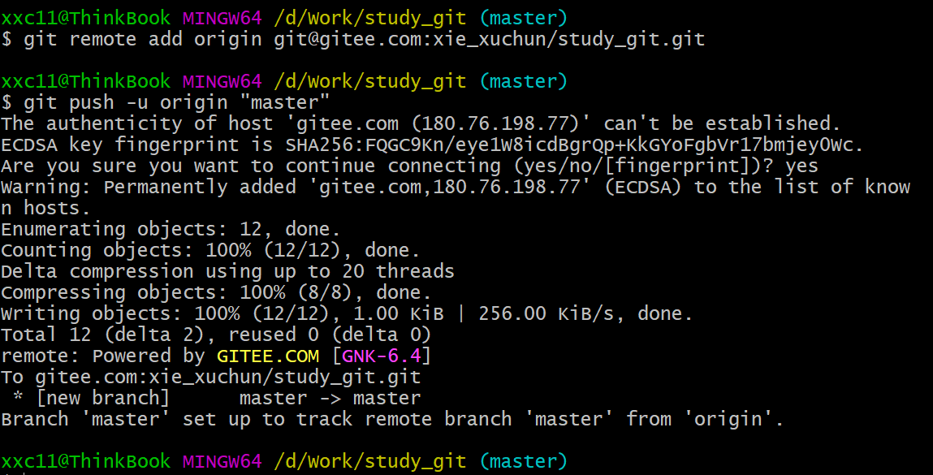
Task: Click 'Delta compression using up to 20 threads'
Action: click(227, 271)
